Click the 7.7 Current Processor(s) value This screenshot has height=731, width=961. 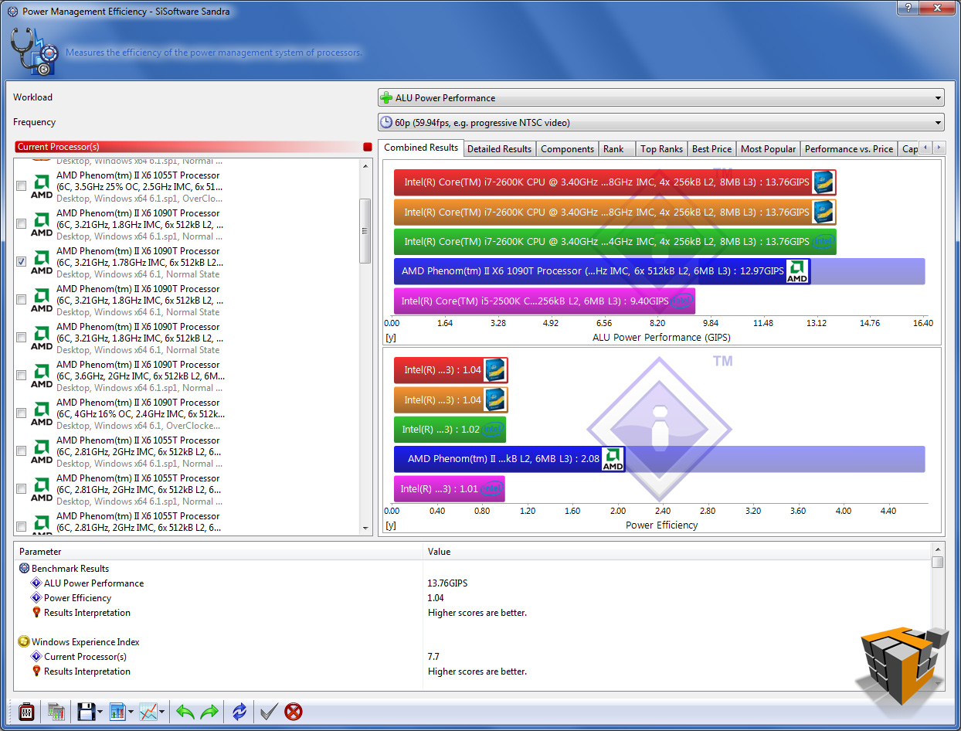pos(433,657)
